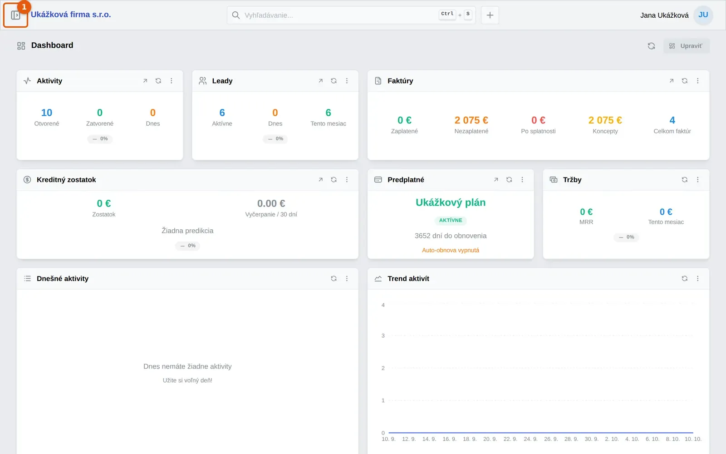The image size is (726, 454).
Task: Open the JU user avatar menu
Action: [x=703, y=15]
